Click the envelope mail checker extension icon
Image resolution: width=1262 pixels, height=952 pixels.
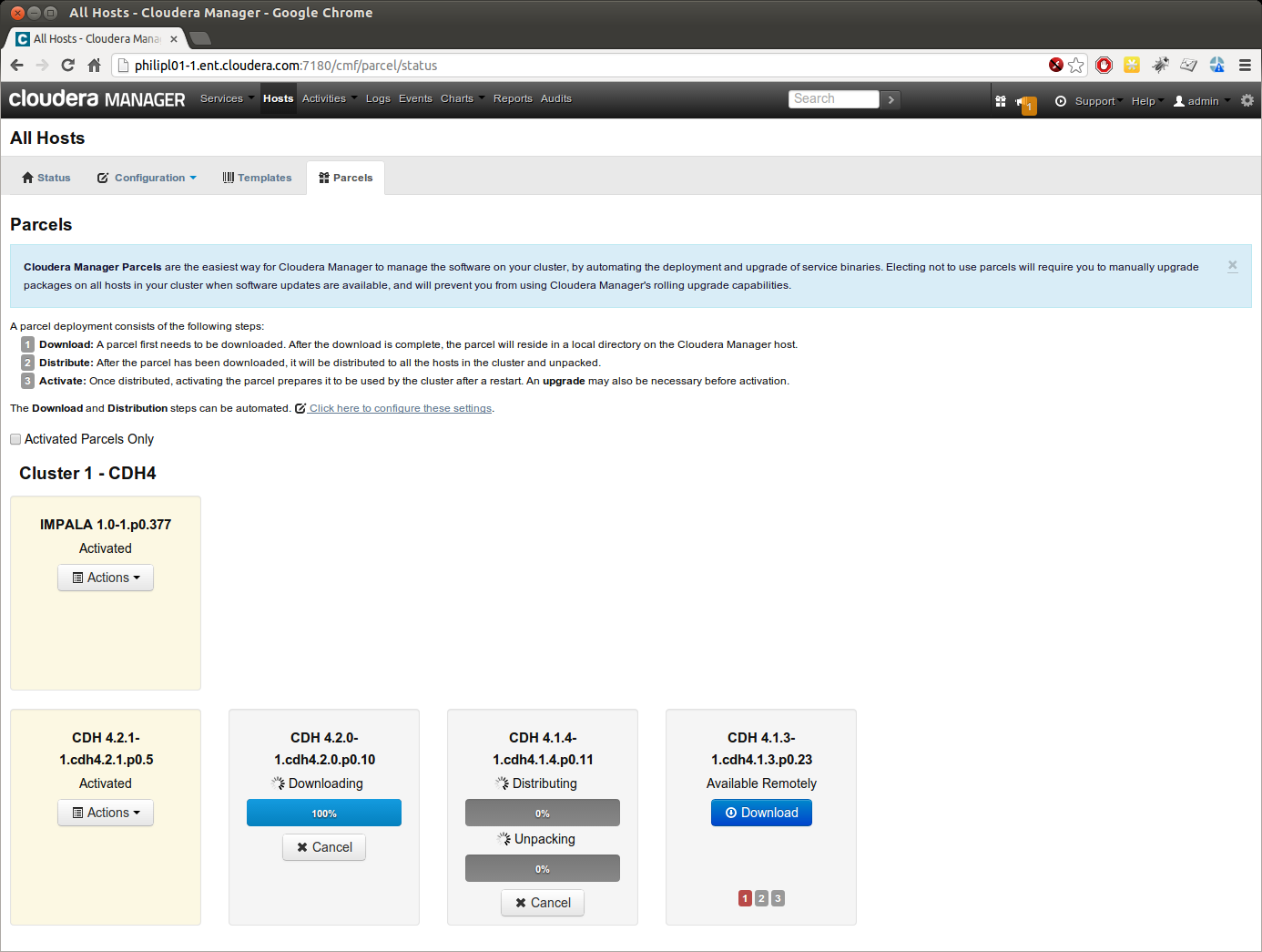(x=1188, y=65)
